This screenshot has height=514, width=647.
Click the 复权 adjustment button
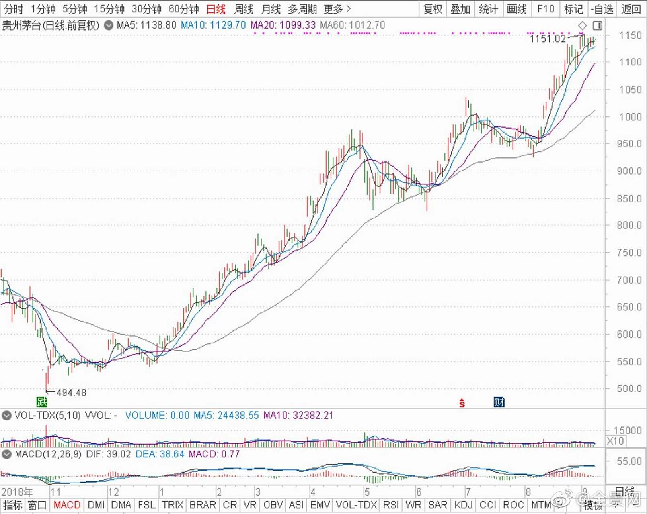pyautogui.click(x=433, y=9)
